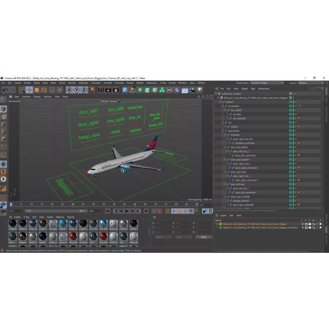This screenshot has width=329, height=329.
Task: Click the Objects vertical tab
Action: 327,91
